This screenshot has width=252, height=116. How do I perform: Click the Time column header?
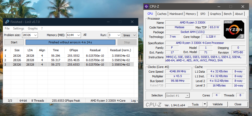[56, 50]
